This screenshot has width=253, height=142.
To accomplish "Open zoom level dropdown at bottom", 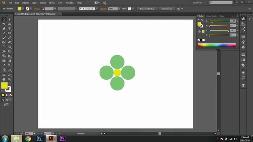I will (x=34, y=134).
